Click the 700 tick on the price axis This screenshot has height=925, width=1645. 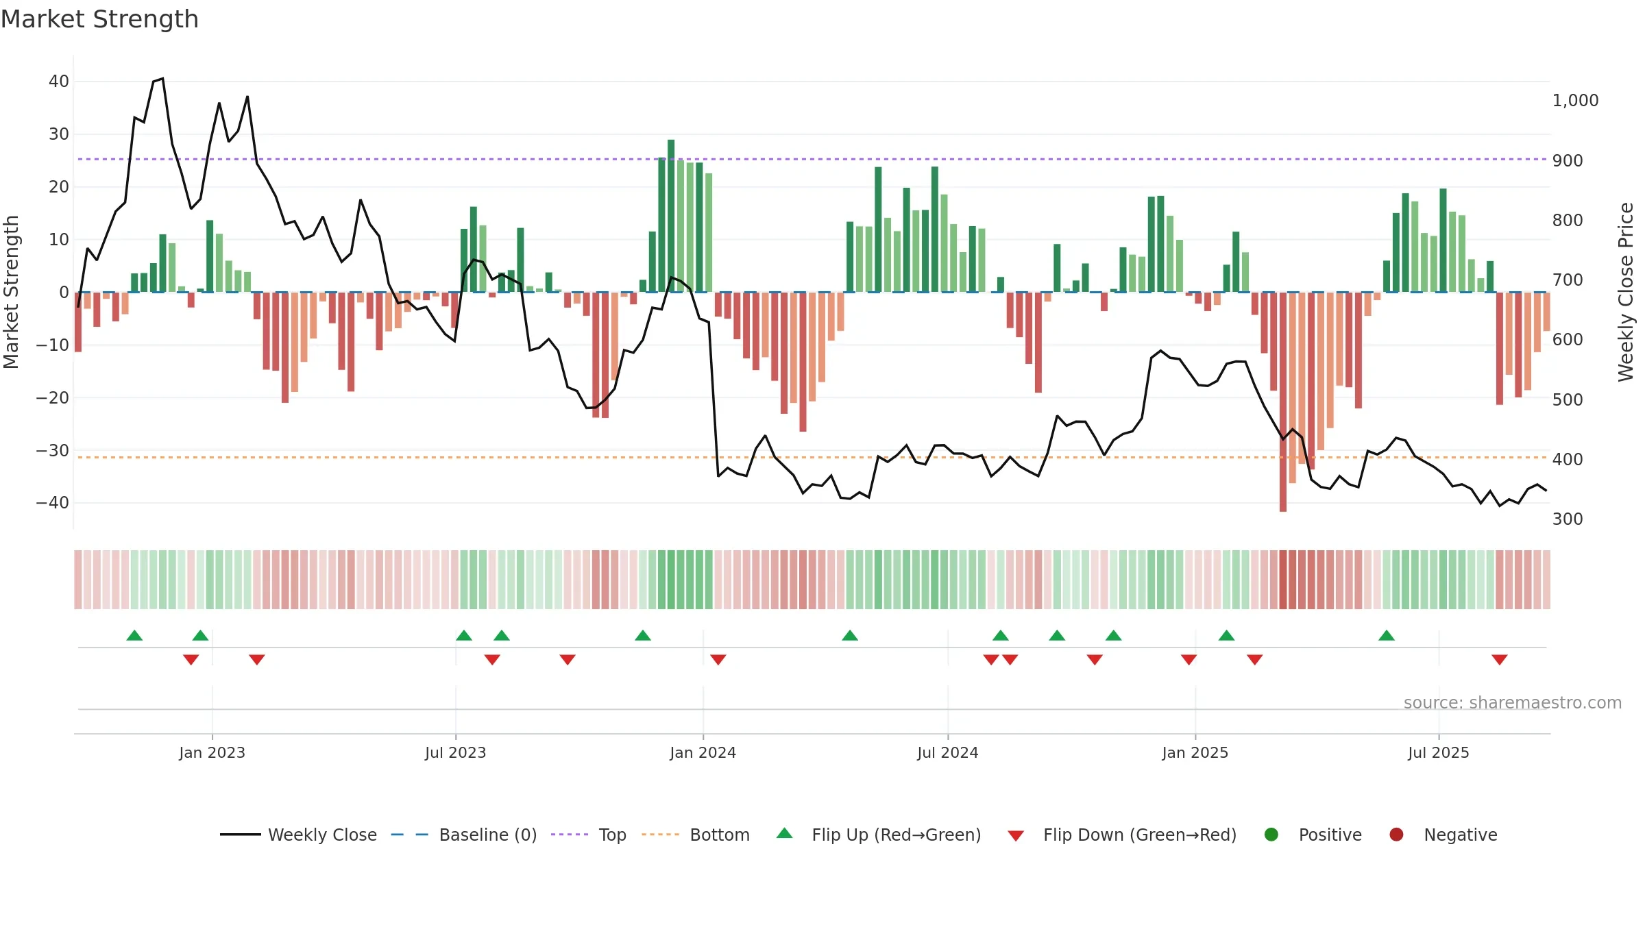coord(1568,280)
